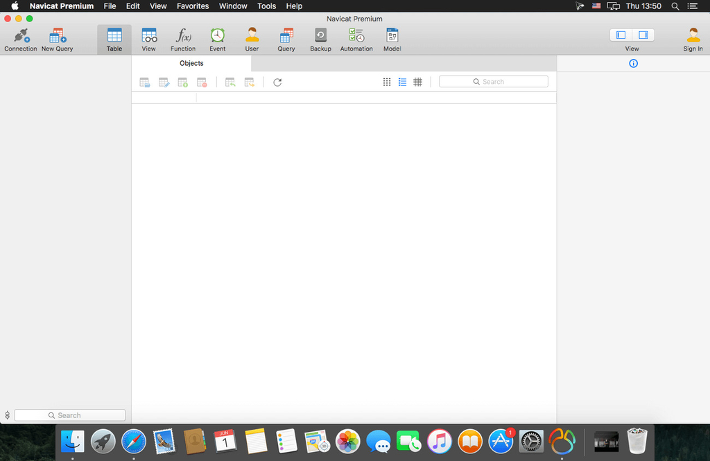Switch to icon grid view mode
Viewport: 710px width, 461px height.
[x=387, y=82]
